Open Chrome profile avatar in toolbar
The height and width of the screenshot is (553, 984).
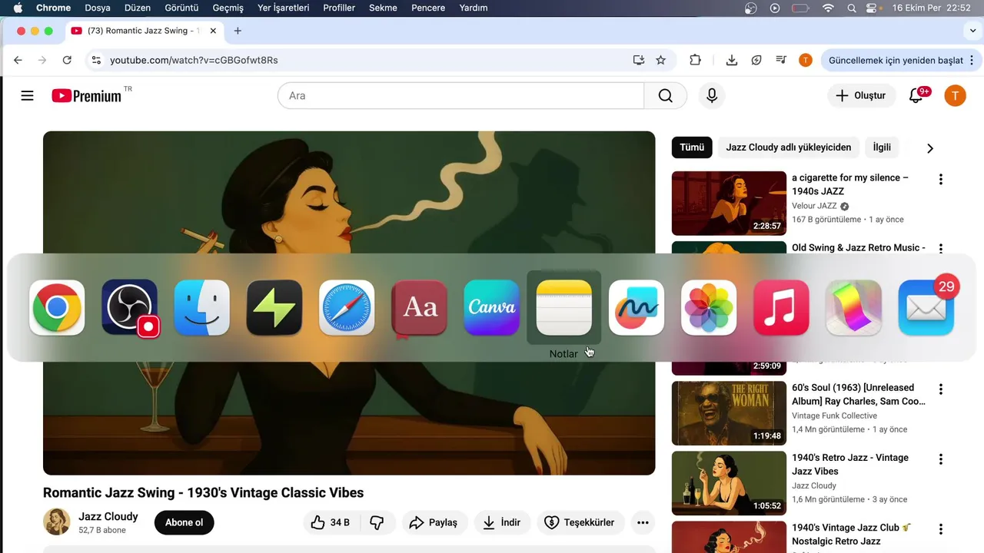tap(806, 60)
